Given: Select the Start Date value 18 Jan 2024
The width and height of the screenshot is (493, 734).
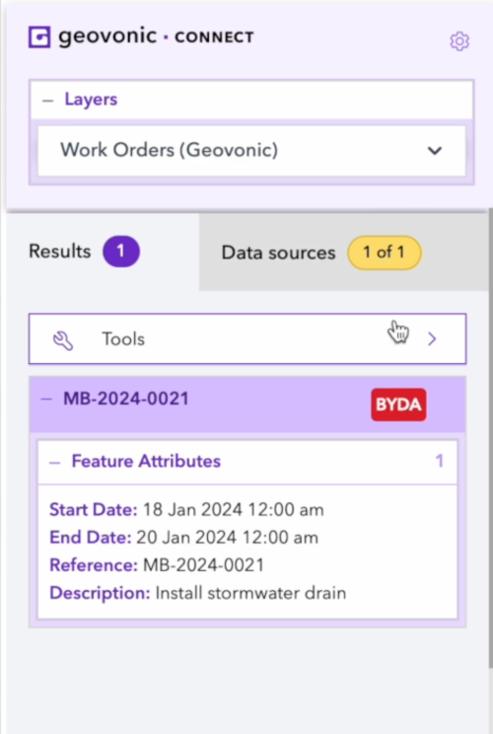Looking at the screenshot, I should tap(233, 509).
